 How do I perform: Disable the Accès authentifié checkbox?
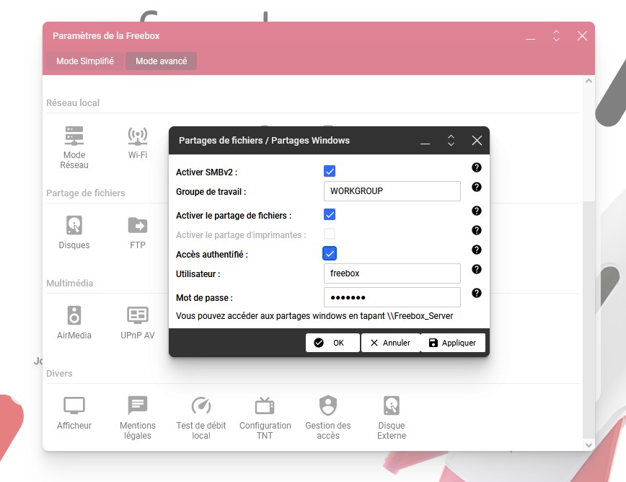click(x=330, y=253)
